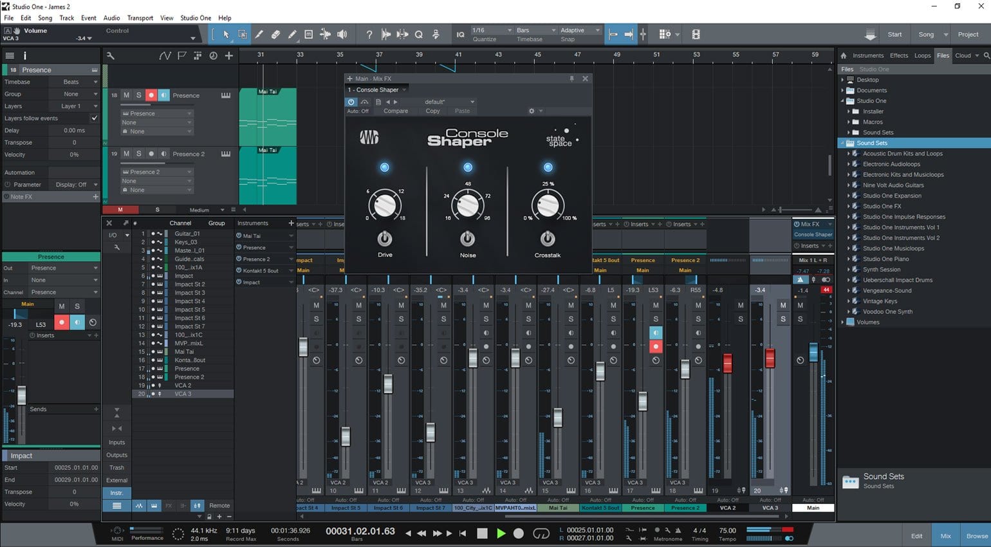This screenshot has width=991, height=547.
Task: Add a track with the plus icon
Action: click(228, 56)
